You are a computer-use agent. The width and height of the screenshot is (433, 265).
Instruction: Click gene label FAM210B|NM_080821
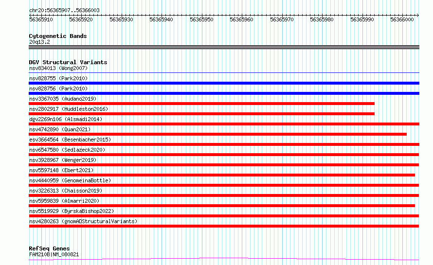tap(54, 254)
